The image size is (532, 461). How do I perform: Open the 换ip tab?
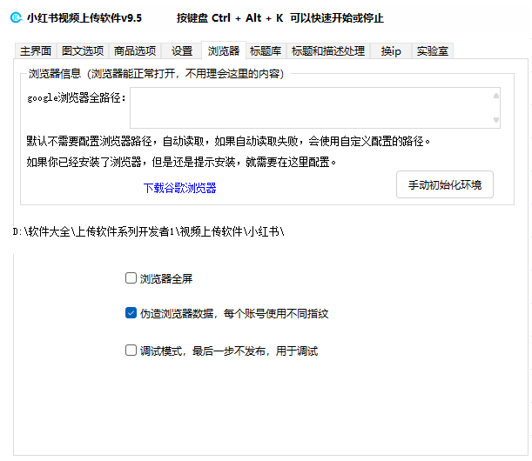tap(391, 50)
